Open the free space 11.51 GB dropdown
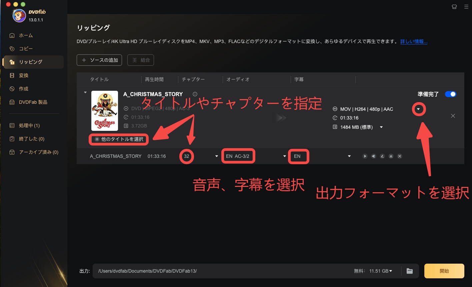 click(391, 271)
